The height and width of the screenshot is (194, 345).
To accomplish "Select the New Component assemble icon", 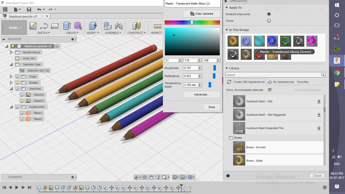I will click(108, 26).
